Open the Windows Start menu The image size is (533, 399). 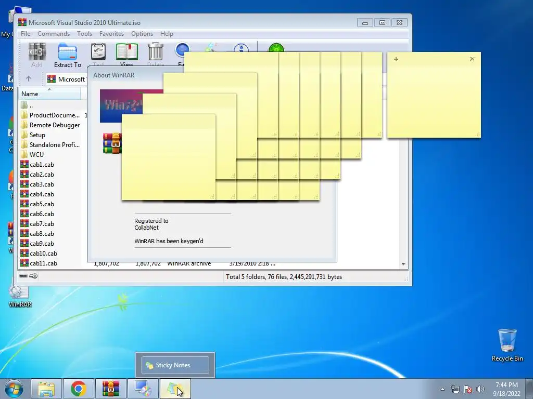pos(14,389)
